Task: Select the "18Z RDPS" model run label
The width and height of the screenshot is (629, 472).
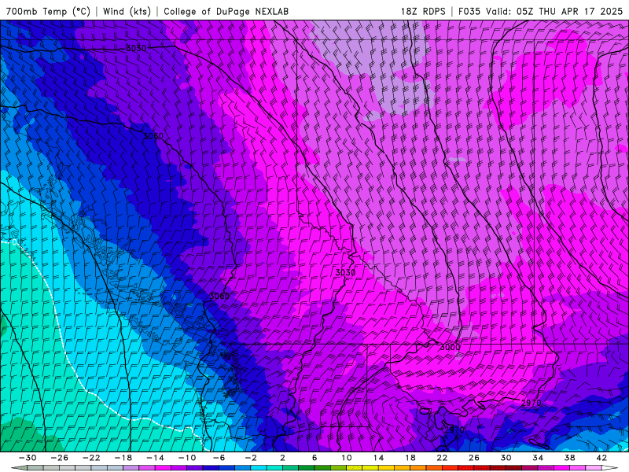Action: click(423, 11)
